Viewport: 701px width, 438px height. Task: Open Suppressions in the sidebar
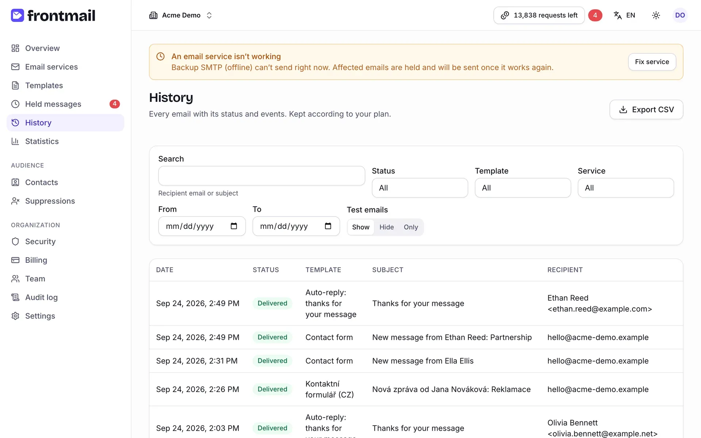(65, 201)
